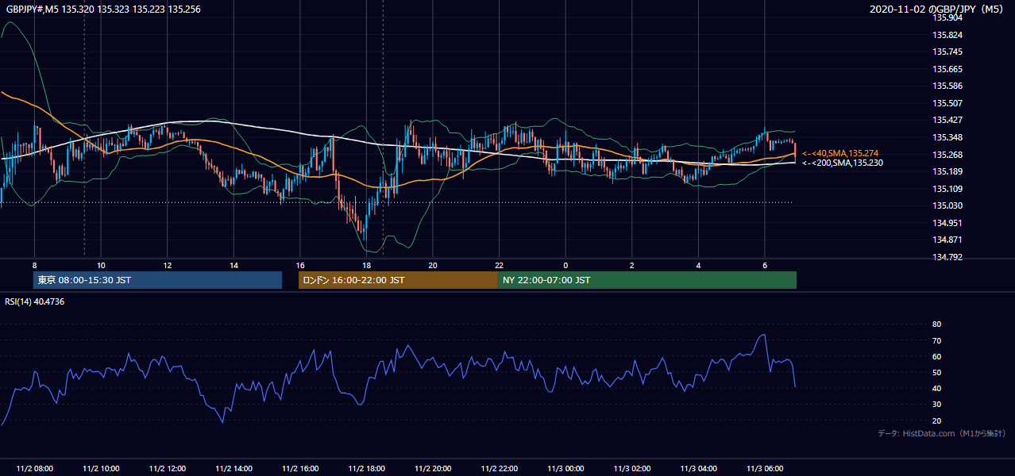Click the 135.189 price axis label

pyautogui.click(x=947, y=171)
